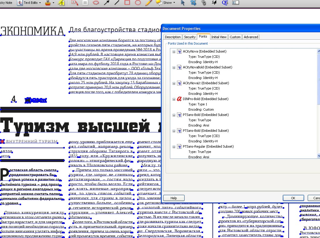Select the Text Box tool icon
Viewport: 320px width, 238px height.
pyautogui.click(x=85, y=3)
